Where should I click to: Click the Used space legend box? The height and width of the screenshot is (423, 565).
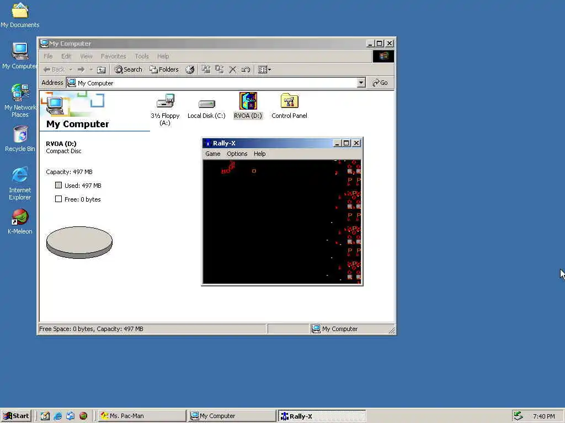click(x=58, y=185)
